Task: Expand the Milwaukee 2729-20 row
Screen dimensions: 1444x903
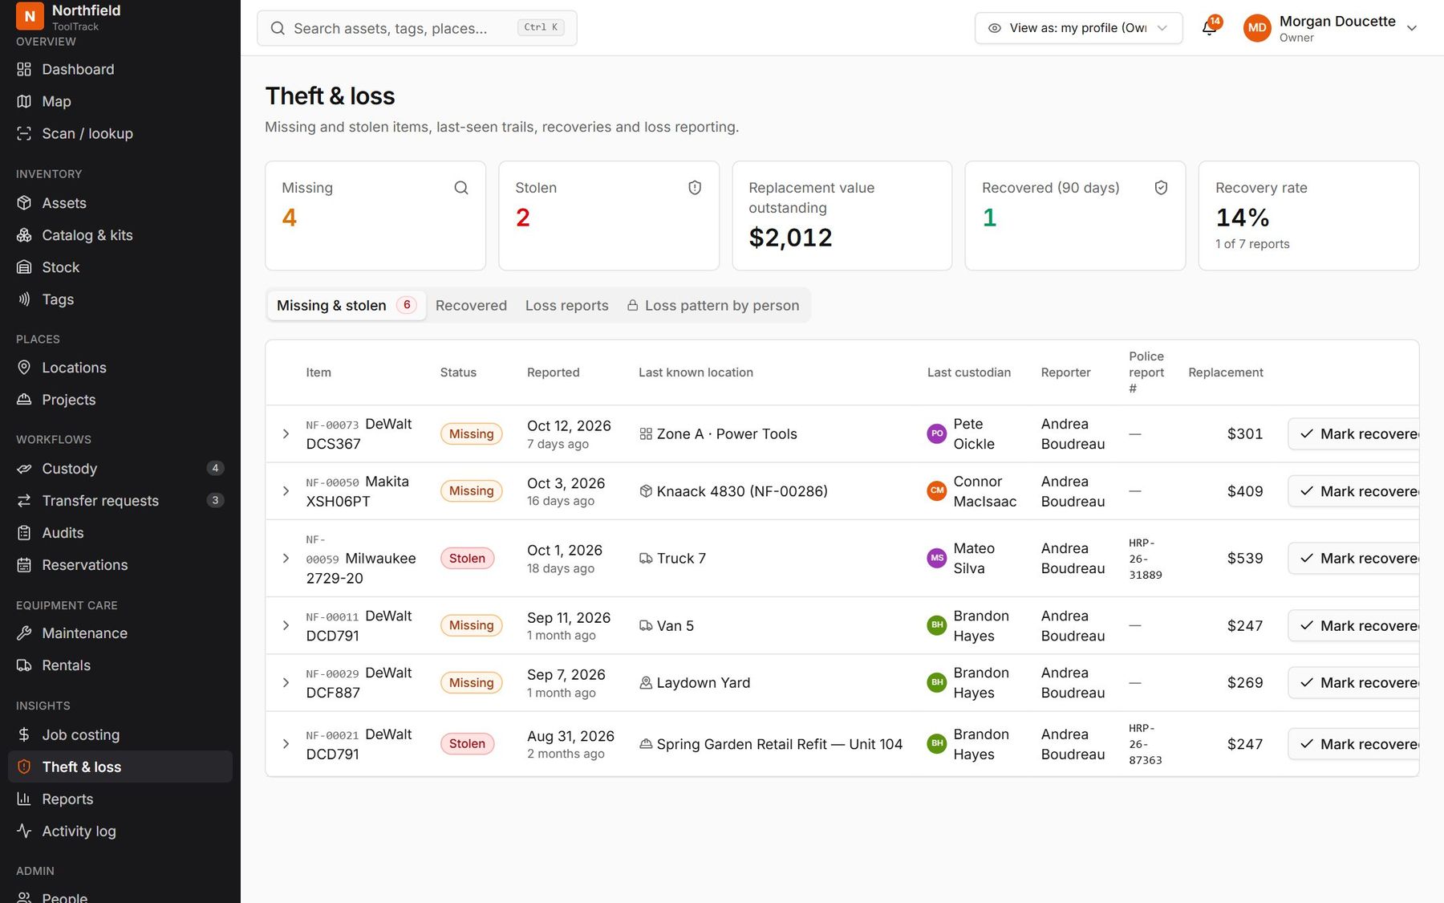Action: [x=286, y=558]
